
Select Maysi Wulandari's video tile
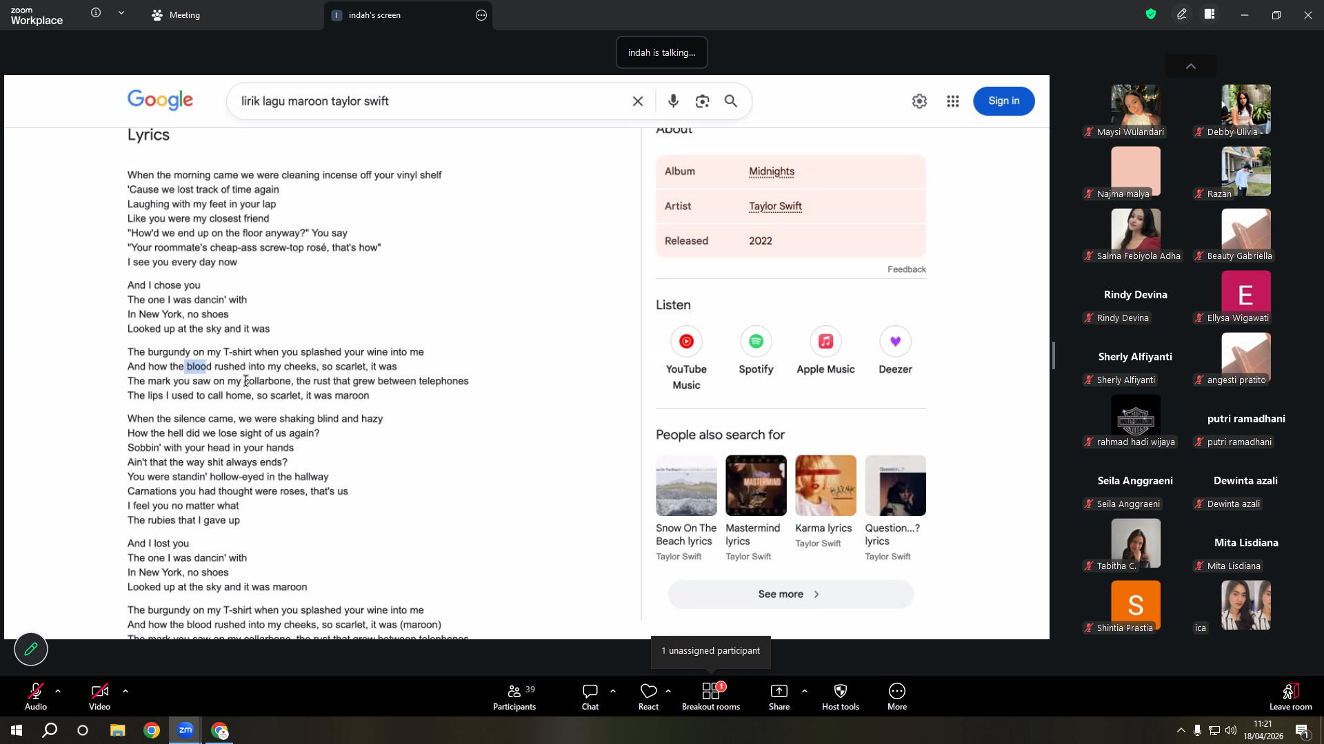coord(1136,110)
